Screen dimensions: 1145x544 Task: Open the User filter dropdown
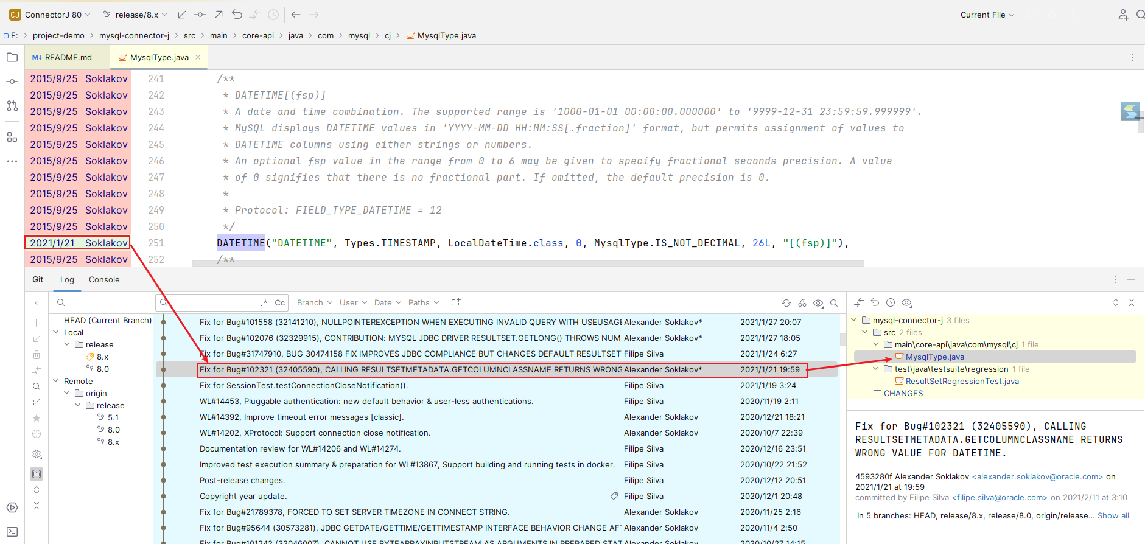pyautogui.click(x=354, y=302)
